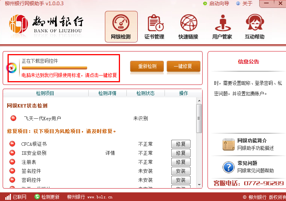Open the 快速链接 globe tab
This screenshot has width=286, height=201.
coord(188,27)
